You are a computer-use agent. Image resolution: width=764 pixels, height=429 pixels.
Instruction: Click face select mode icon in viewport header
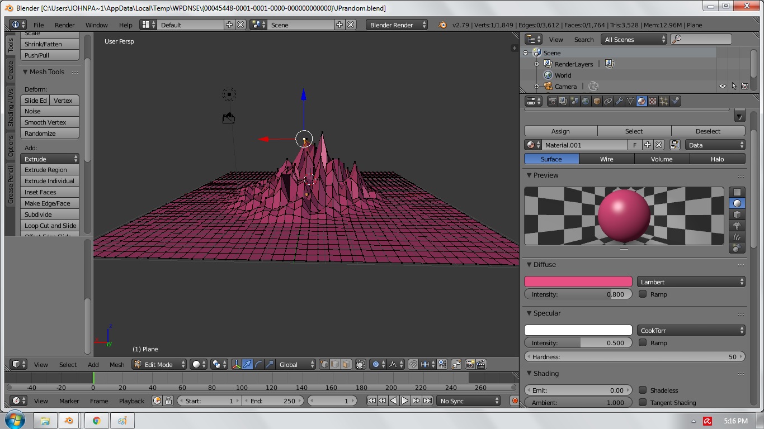pos(346,364)
